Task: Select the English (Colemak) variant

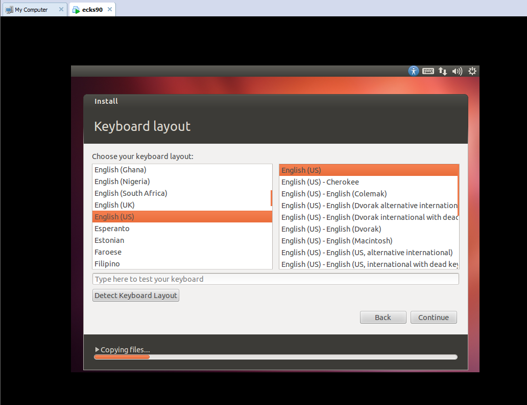Action: coord(368,194)
